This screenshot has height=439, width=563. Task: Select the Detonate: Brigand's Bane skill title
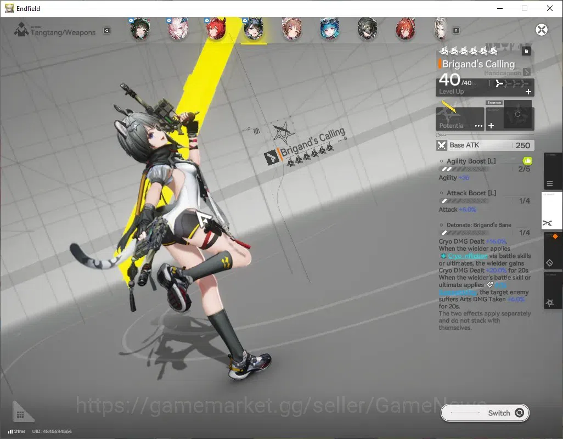478,225
